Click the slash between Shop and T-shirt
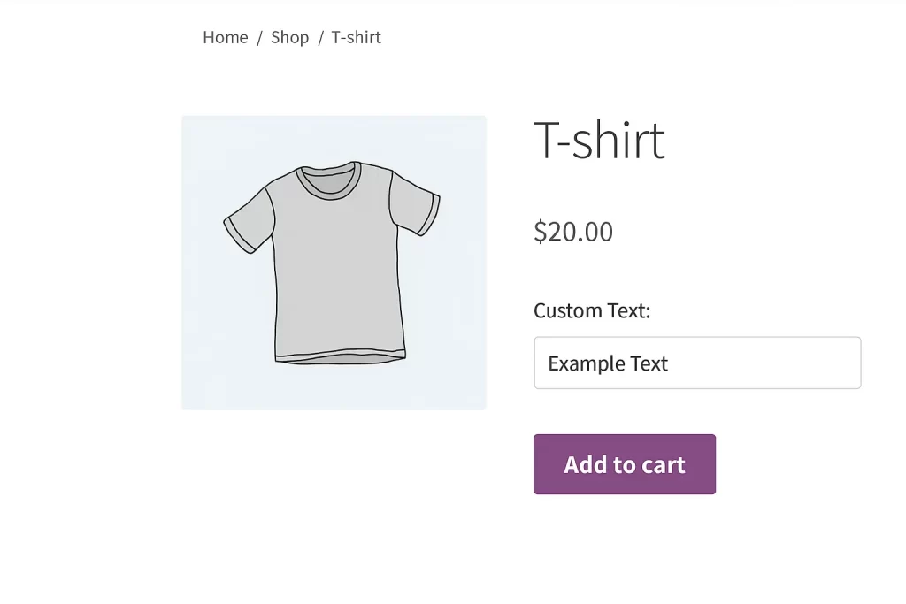The width and height of the screenshot is (906, 604). [x=320, y=37]
